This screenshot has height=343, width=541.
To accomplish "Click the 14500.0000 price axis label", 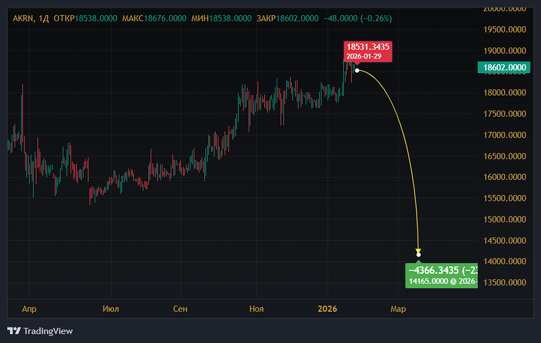I will (x=505, y=240).
